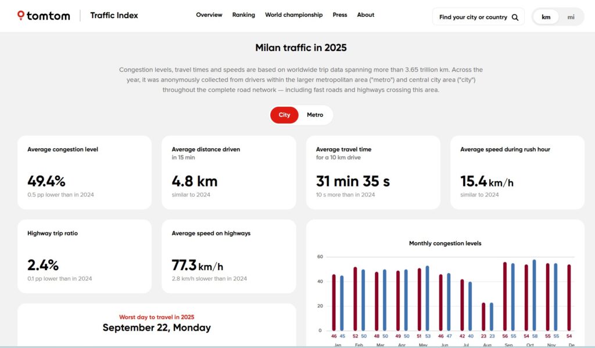Open the Traffic Index home link

(114, 16)
